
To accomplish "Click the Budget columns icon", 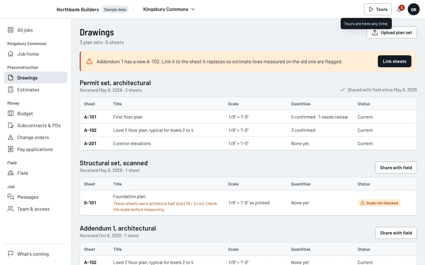I will point(11,114).
